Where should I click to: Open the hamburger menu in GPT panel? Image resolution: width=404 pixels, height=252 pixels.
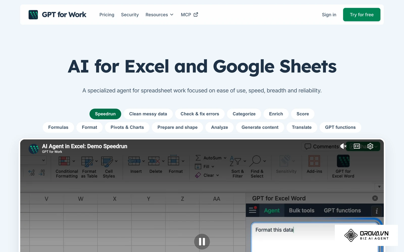[x=253, y=210]
